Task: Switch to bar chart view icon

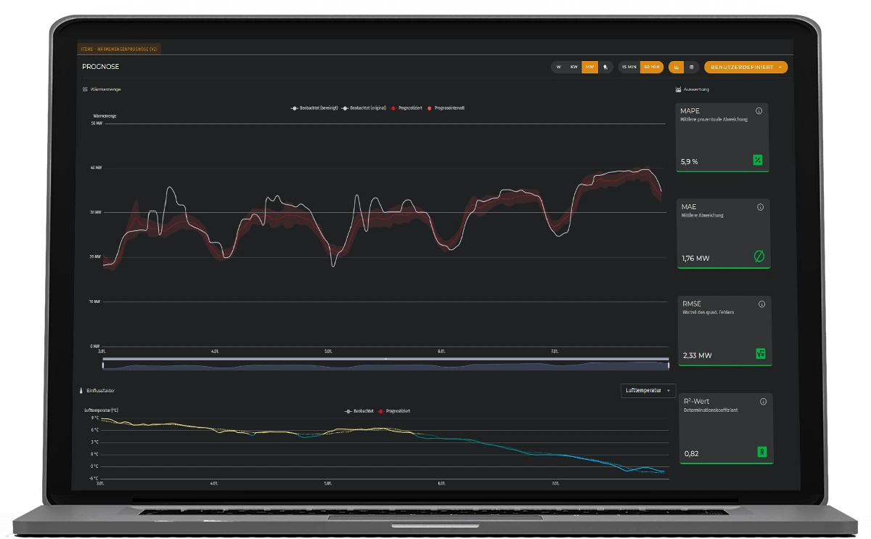Action: tap(676, 67)
